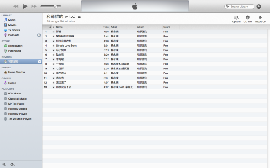Click the 3:31 time in row 11
The height and width of the screenshot is (168, 270).
(106, 78)
